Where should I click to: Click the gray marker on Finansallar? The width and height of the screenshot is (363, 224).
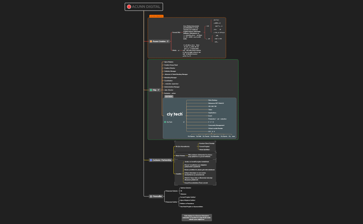(x=151, y=196)
